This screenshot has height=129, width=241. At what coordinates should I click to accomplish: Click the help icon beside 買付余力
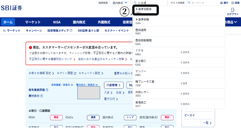pos(41,96)
